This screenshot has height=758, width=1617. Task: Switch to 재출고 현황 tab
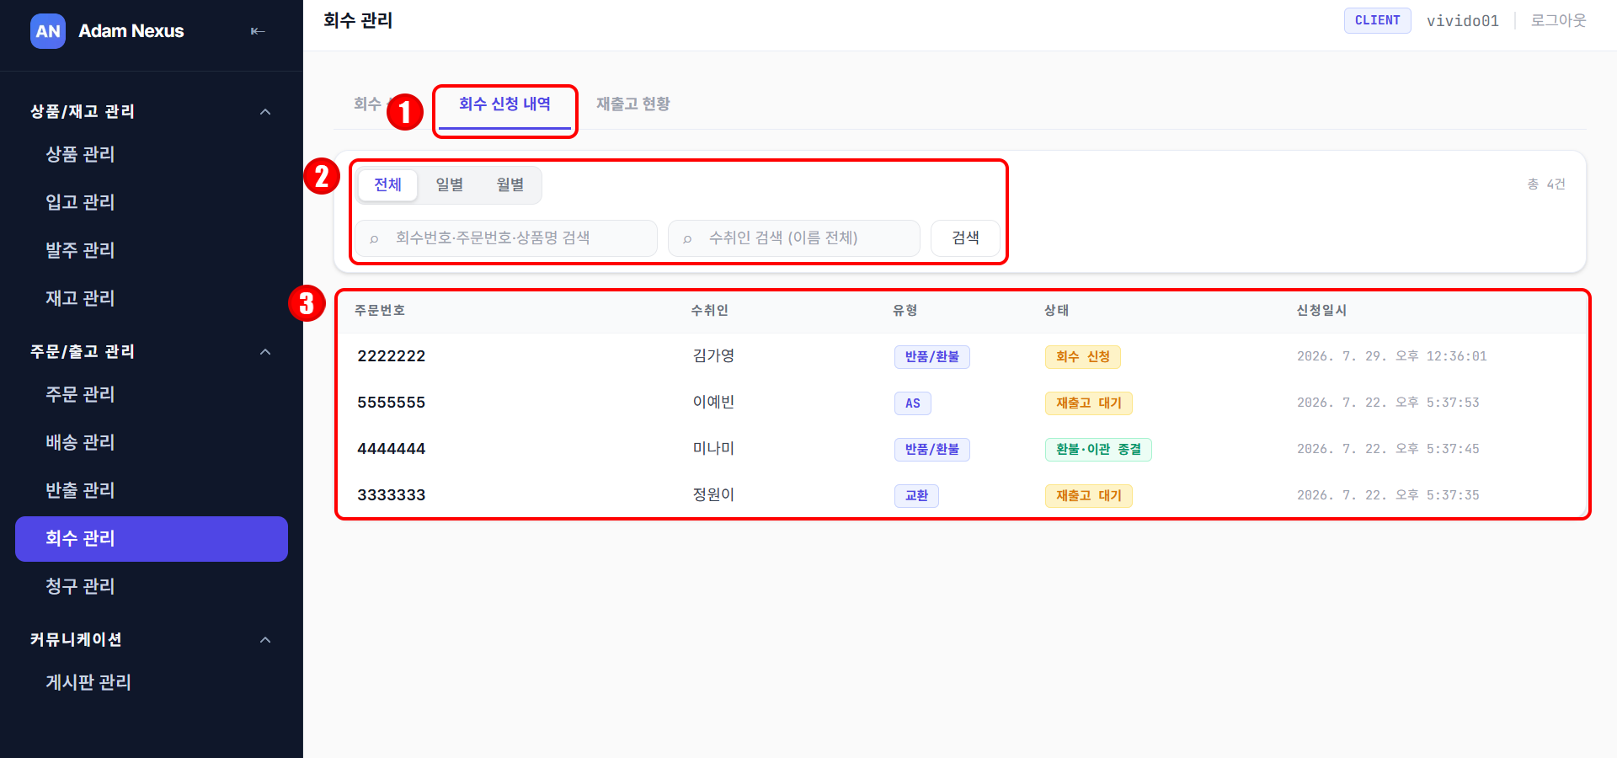tap(633, 104)
